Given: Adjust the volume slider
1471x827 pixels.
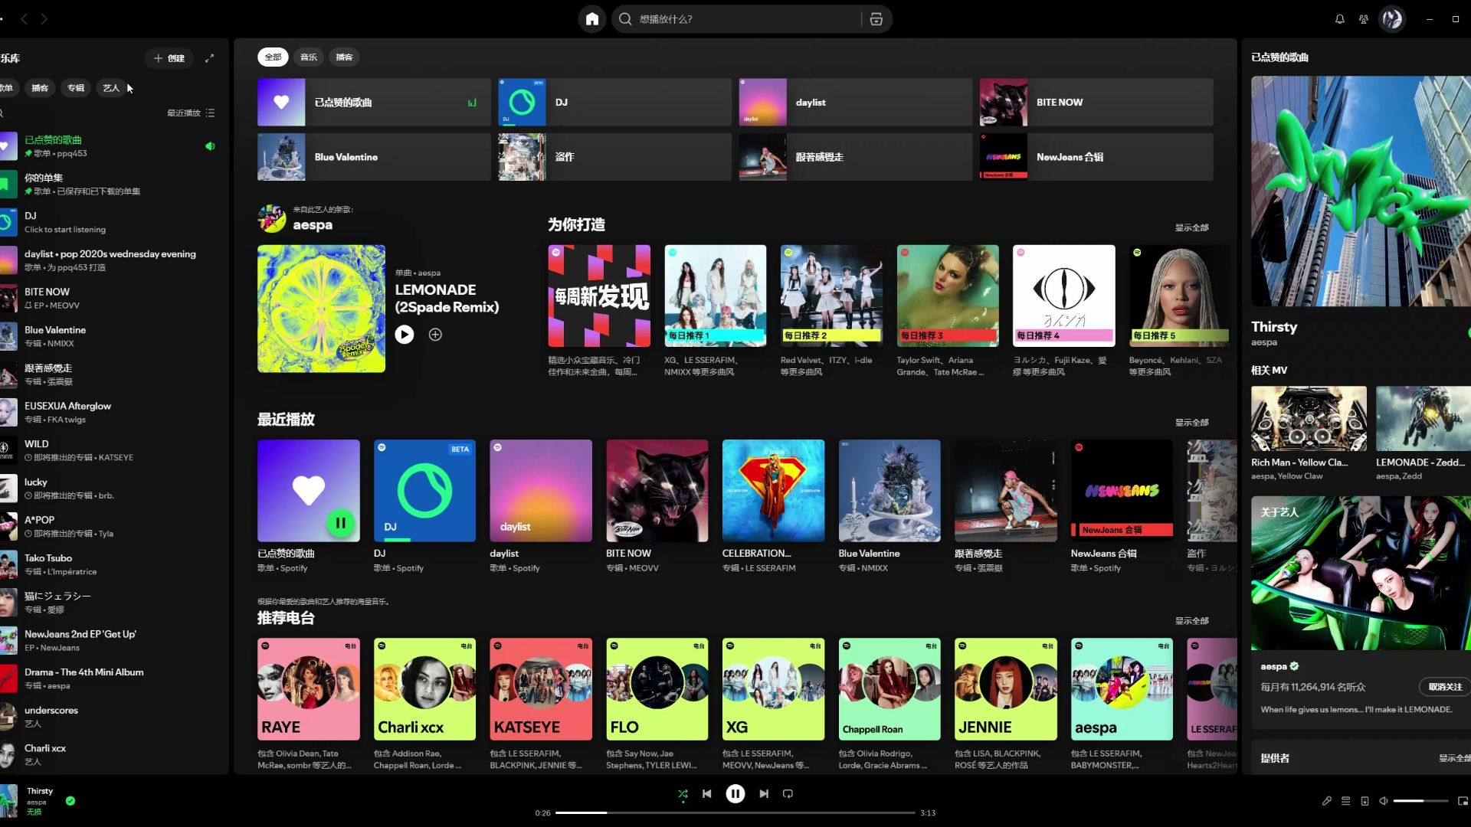Looking at the screenshot, I should click(1420, 801).
